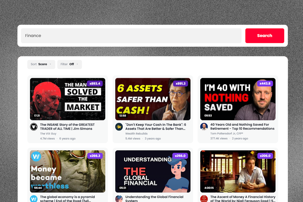The width and height of the screenshot is (303, 202).
Task: Click the avatar beside the pyramid scheme video title
Action: [x=34, y=198]
